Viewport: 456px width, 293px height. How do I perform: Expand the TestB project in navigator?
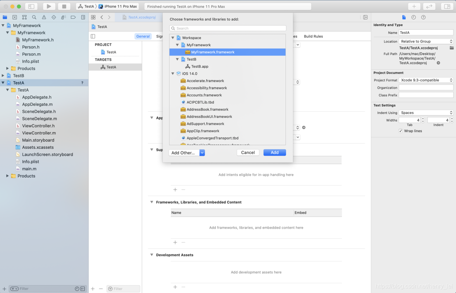(3, 76)
